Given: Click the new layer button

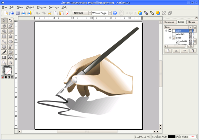Looking at the screenshot, I should (168, 51).
